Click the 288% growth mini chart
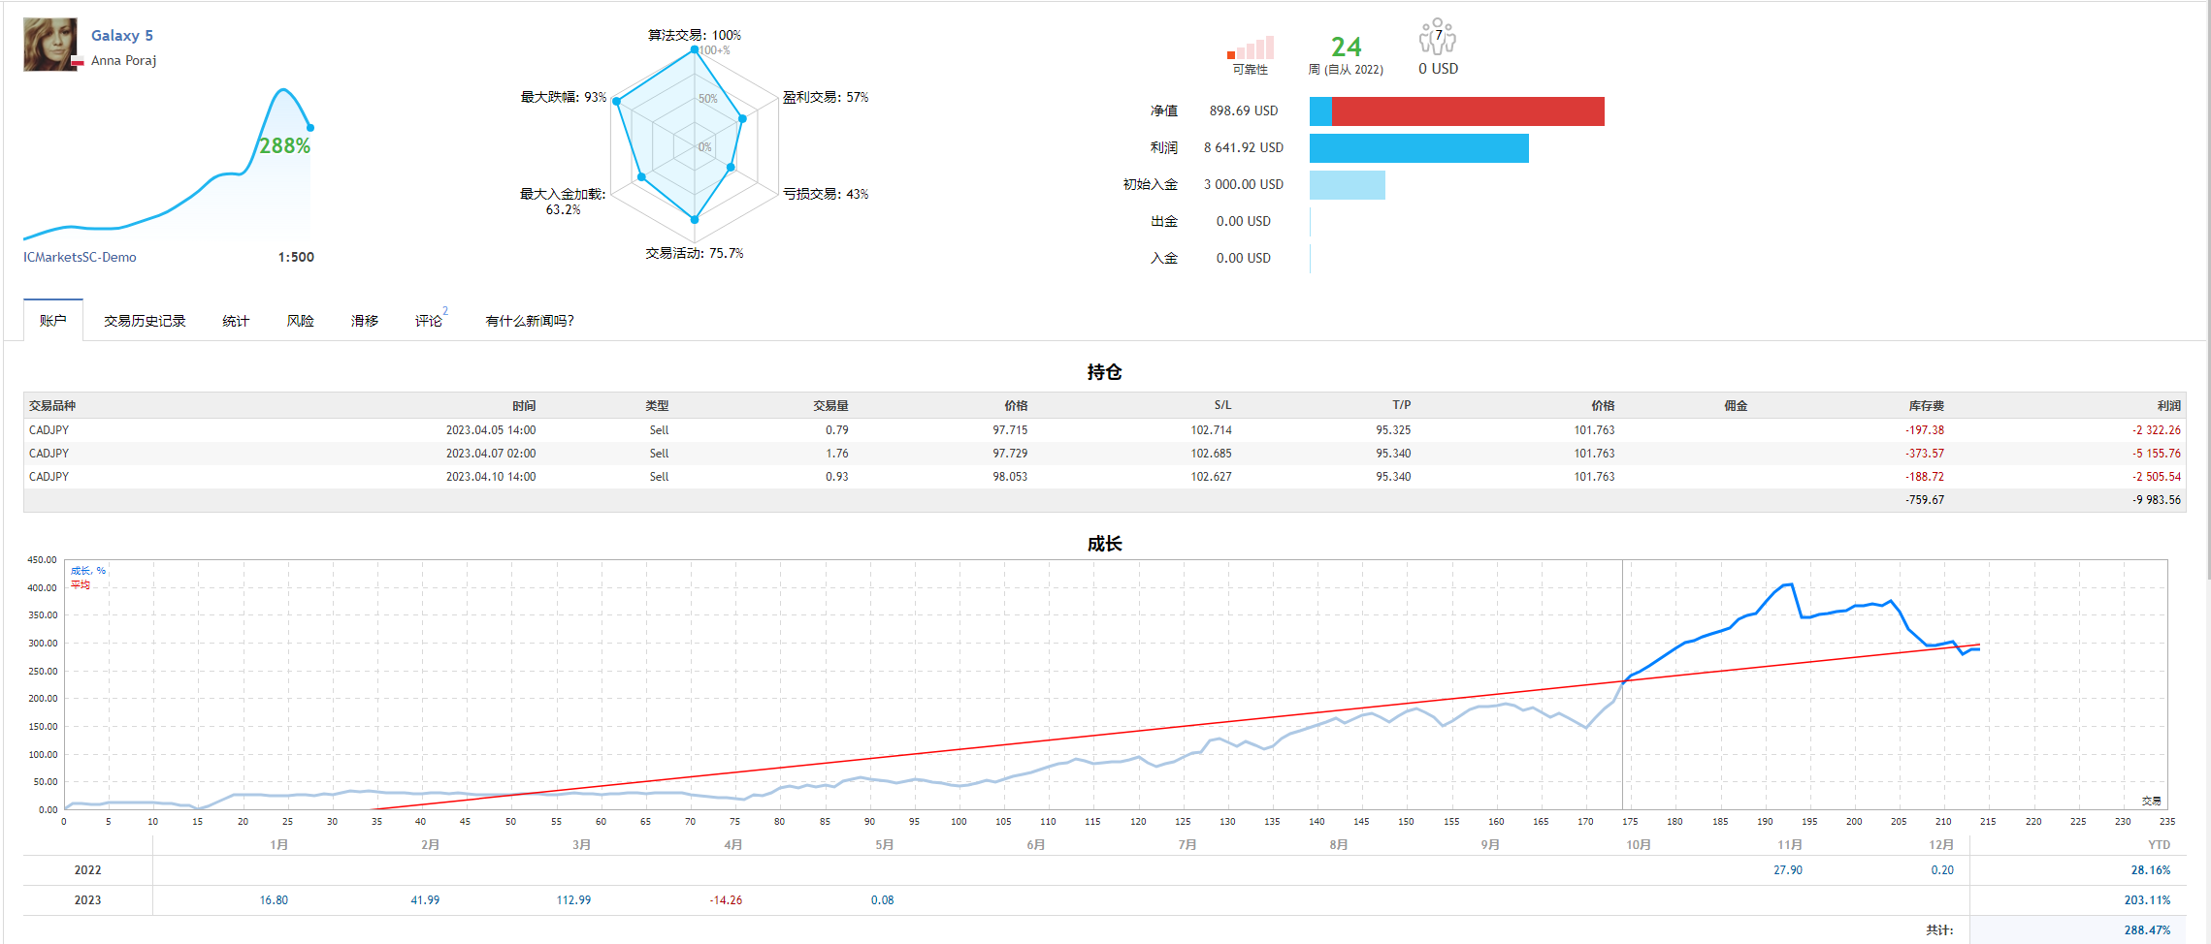The height and width of the screenshot is (944, 2211). [x=167, y=163]
